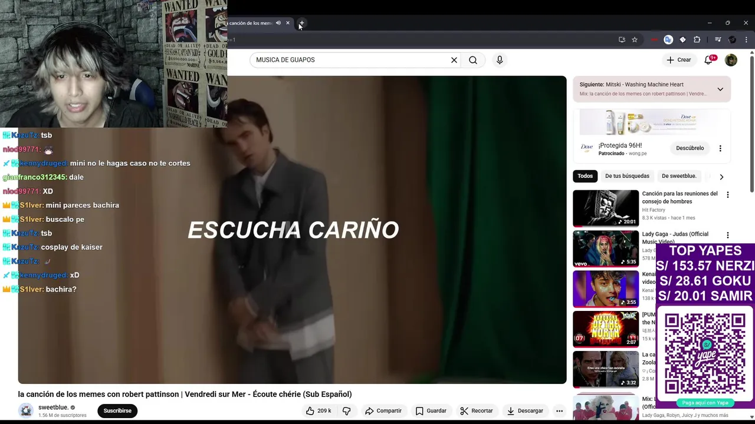Image resolution: width=755 pixels, height=424 pixels.
Task: Open the Kenai video thumbnail, 3:55
Action: coord(606,289)
